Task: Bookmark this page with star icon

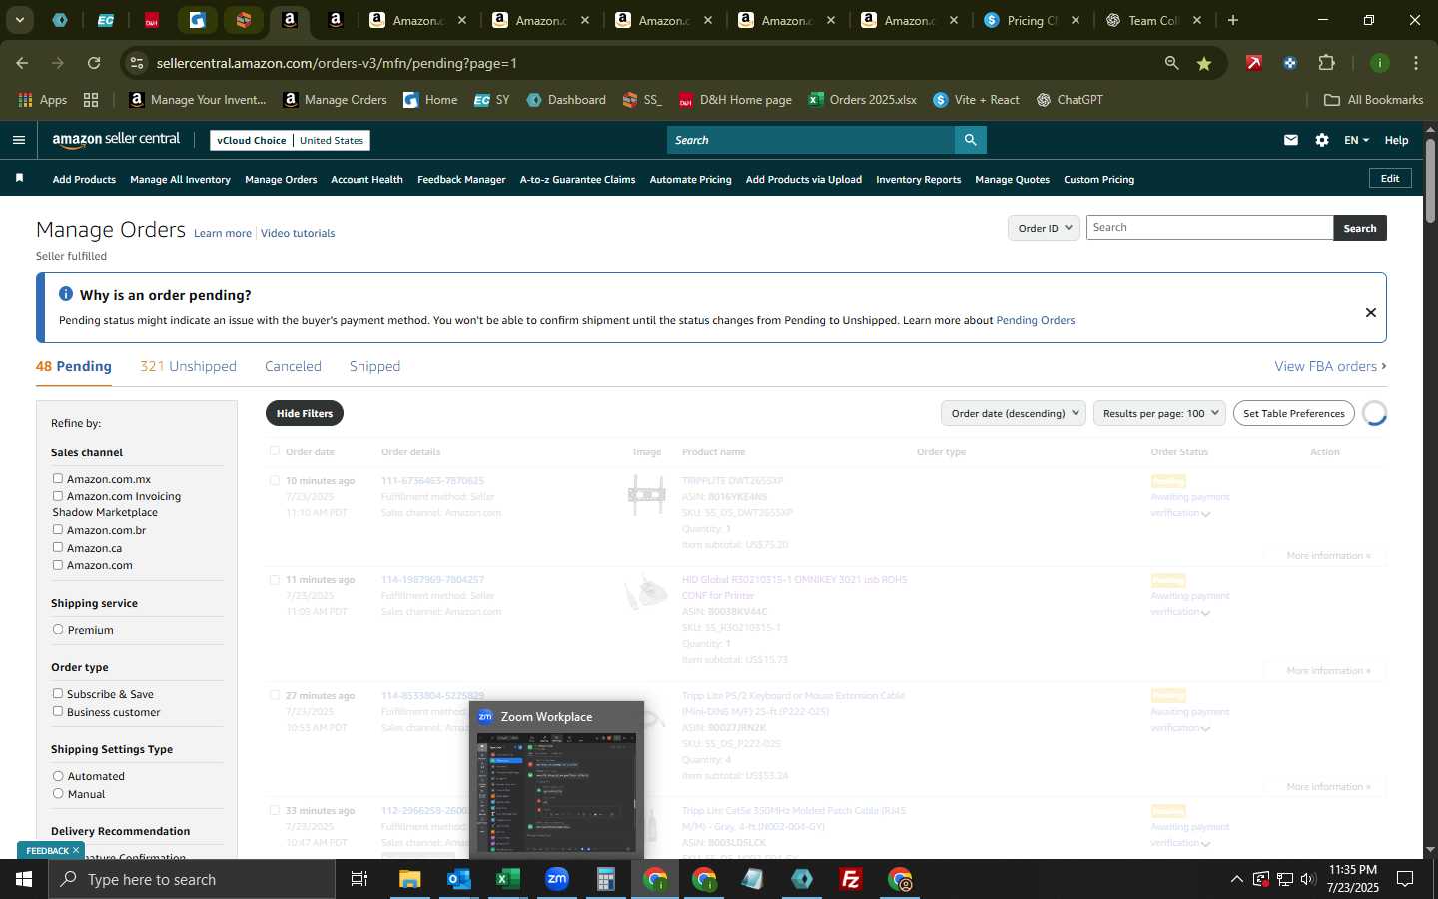Action: pos(1204,63)
